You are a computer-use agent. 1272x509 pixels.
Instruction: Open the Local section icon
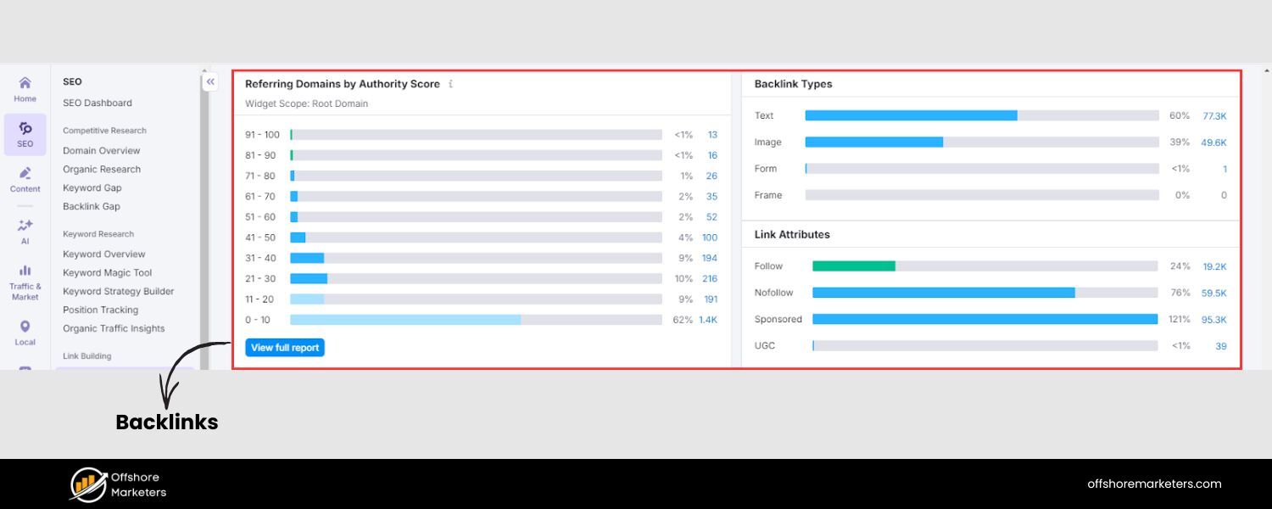coord(25,331)
